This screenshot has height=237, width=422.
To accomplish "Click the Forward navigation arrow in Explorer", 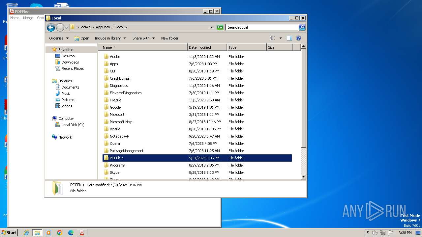I will tap(60, 27).
